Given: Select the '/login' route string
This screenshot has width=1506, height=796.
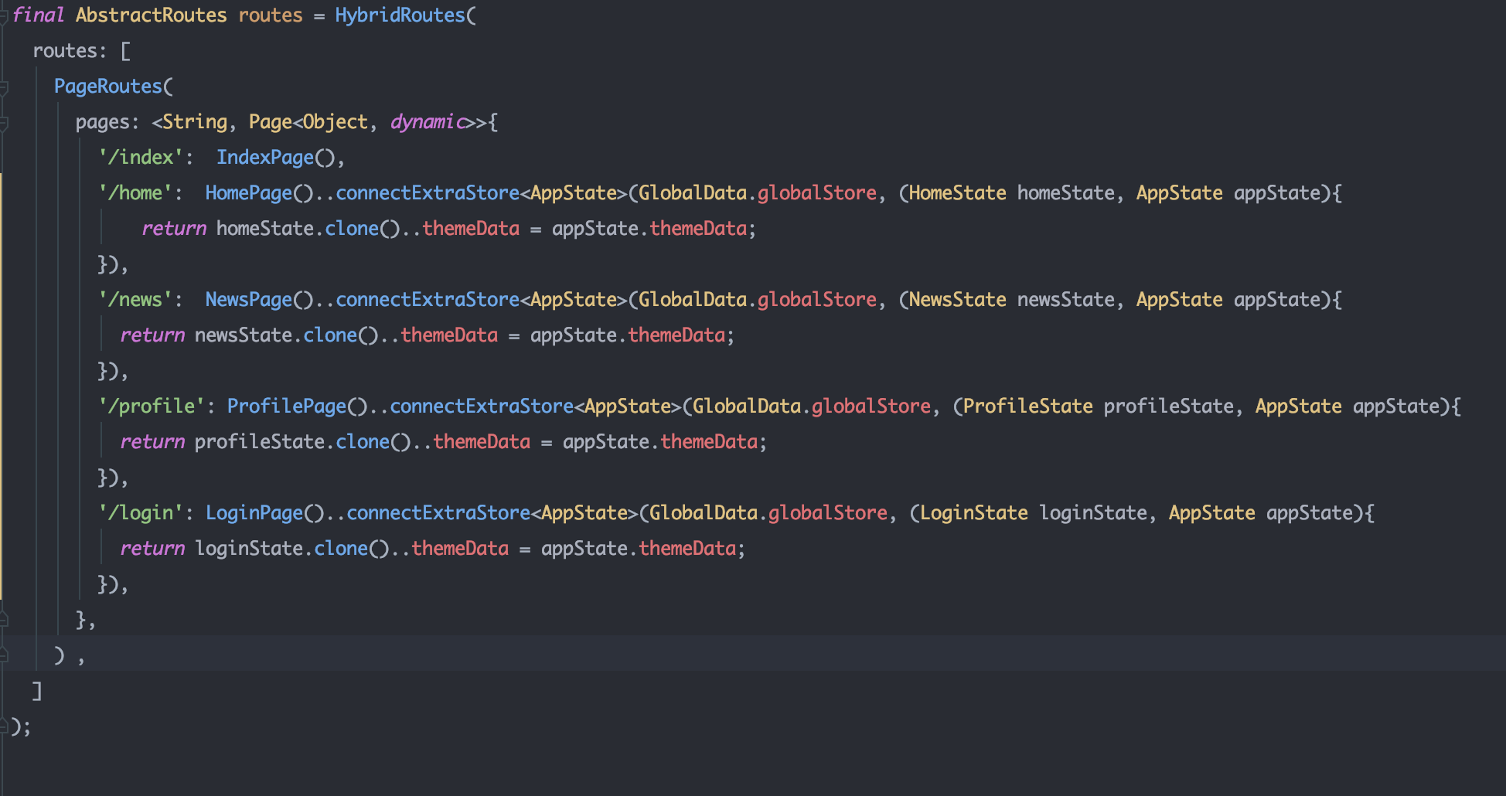Looking at the screenshot, I should 141,512.
